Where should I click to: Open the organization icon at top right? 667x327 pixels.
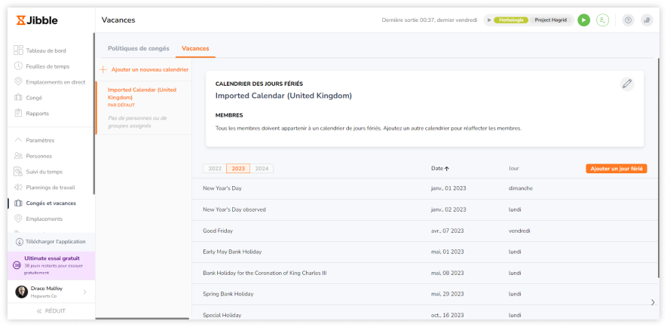coord(647,20)
